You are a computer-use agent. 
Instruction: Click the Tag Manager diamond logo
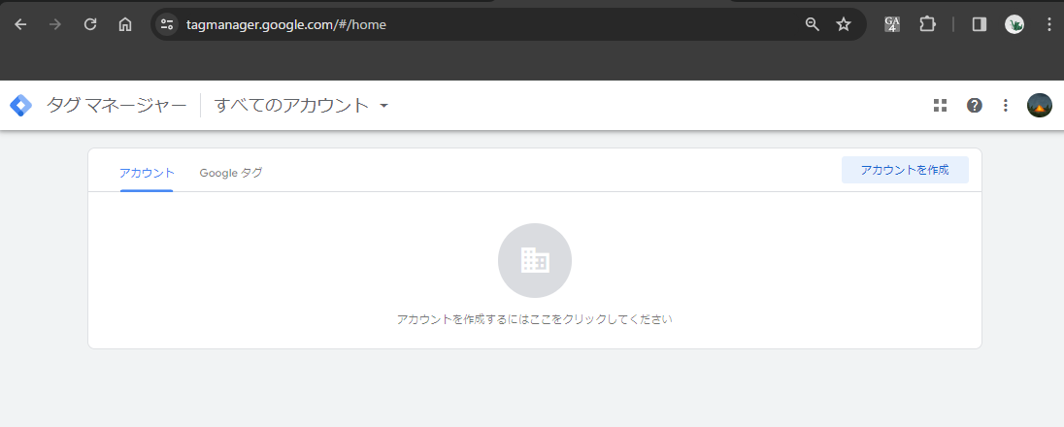pyautogui.click(x=21, y=105)
